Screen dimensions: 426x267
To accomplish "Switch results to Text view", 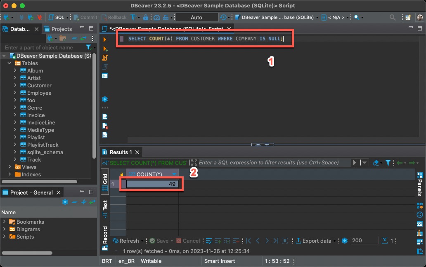I will [105, 208].
